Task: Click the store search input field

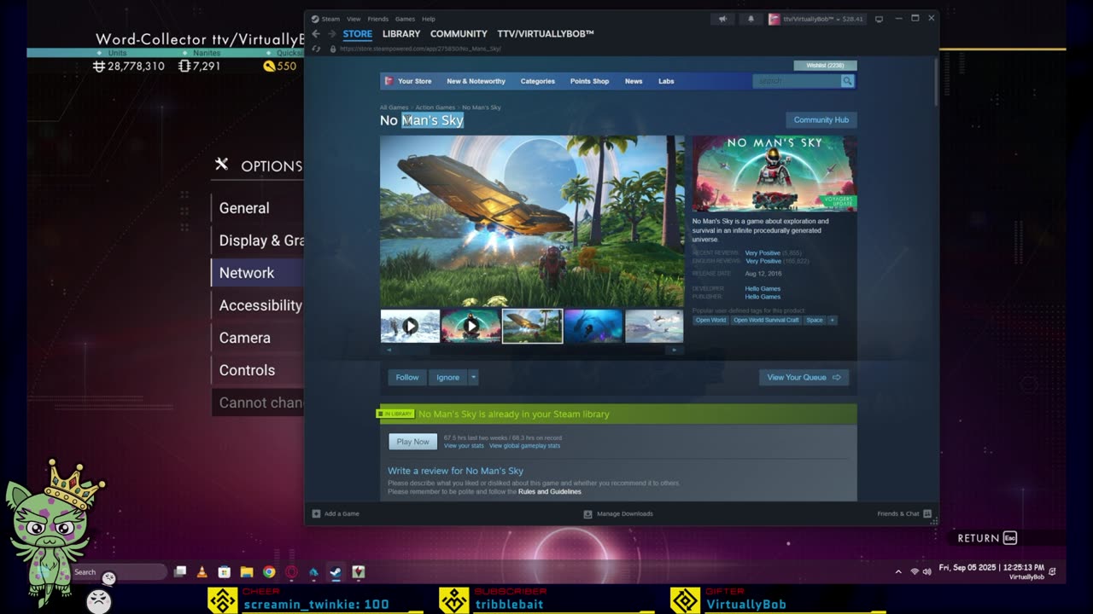Action: 797,81
